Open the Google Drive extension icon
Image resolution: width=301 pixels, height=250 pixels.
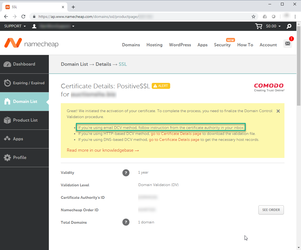(x=265, y=17)
